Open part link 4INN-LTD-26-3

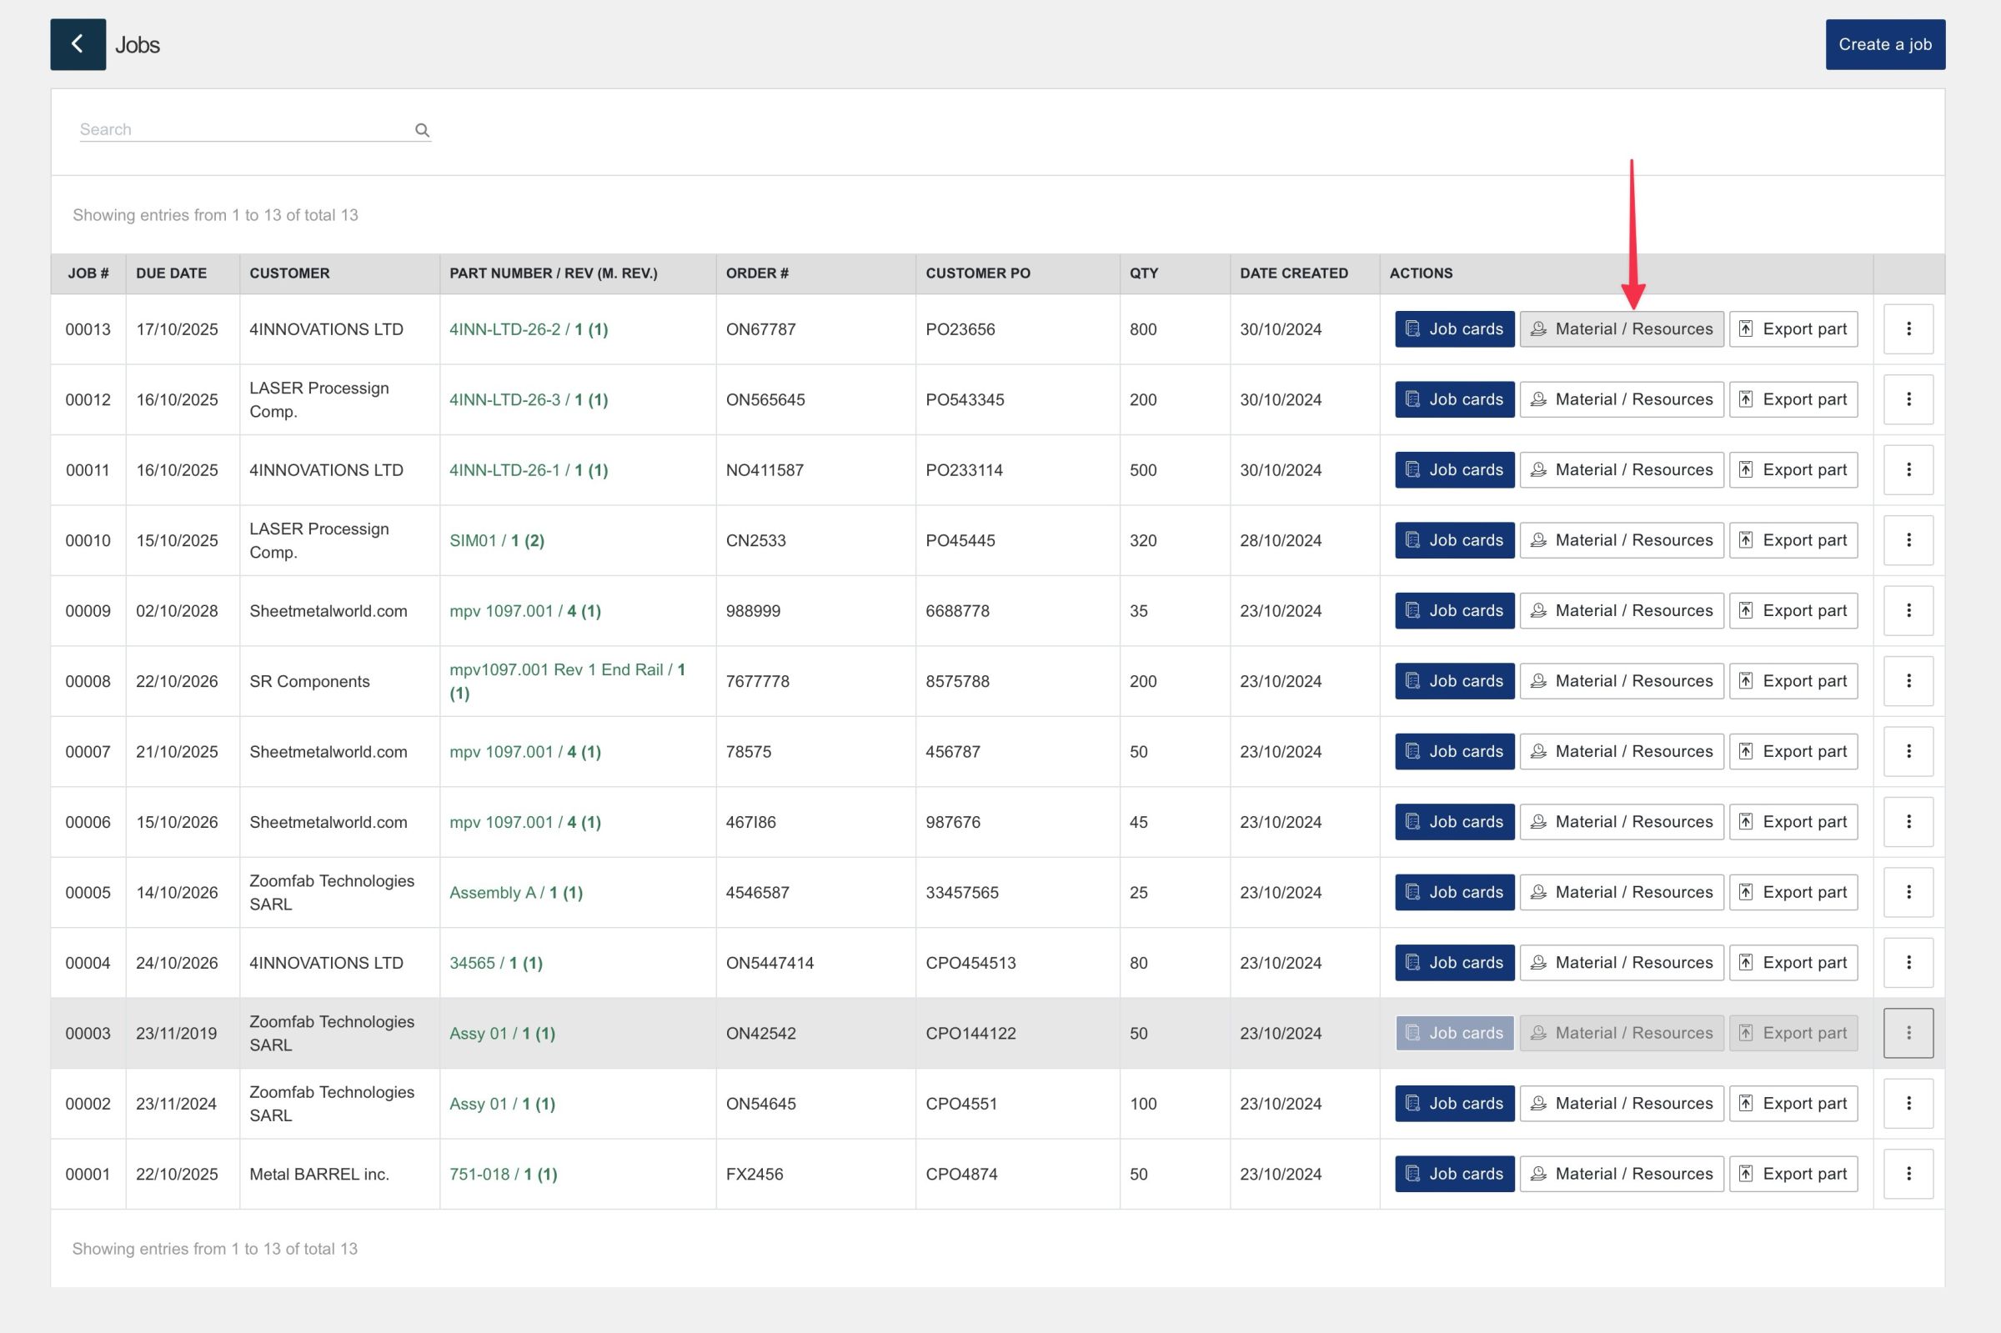[505, 399]
